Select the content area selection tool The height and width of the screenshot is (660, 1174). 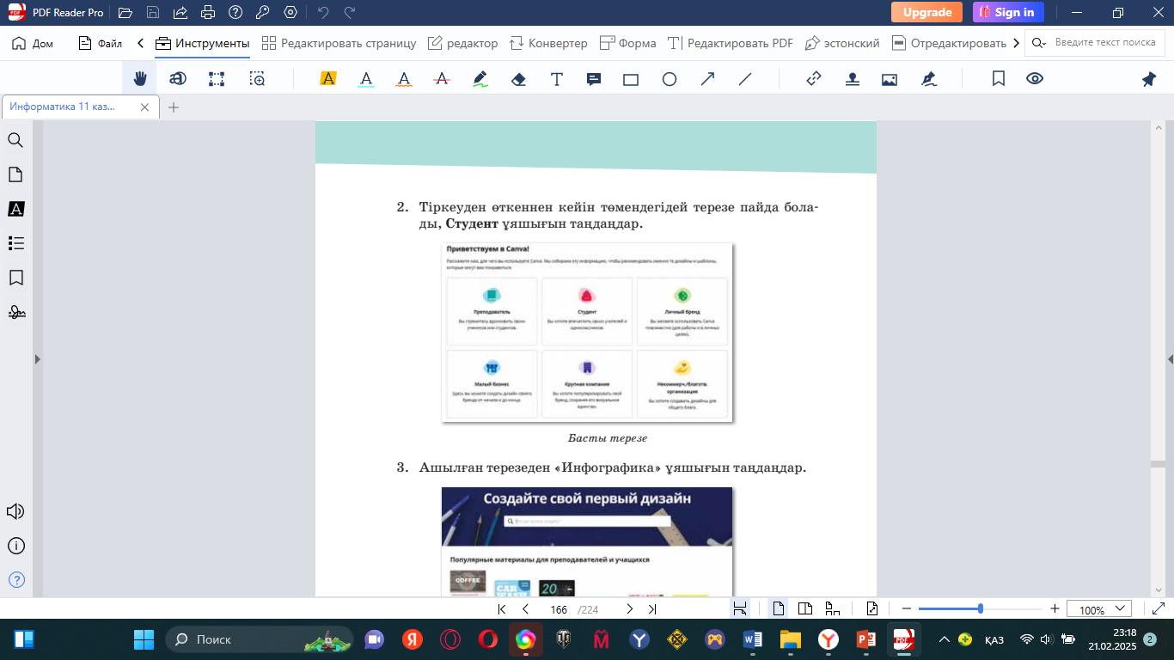pyautogui.click(x=217, y=79)
